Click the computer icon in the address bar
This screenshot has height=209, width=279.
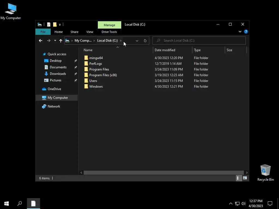click(67, 41)
